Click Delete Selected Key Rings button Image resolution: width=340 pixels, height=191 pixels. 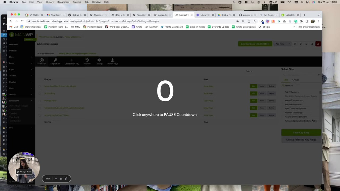coord(301,140)
